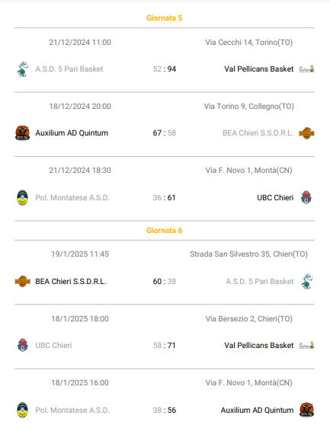Image resolution: width=330 pixels, height=428 pixels.
Task: Select Val Pellicans Basket team name, Giornata 5
Action: 259,69
